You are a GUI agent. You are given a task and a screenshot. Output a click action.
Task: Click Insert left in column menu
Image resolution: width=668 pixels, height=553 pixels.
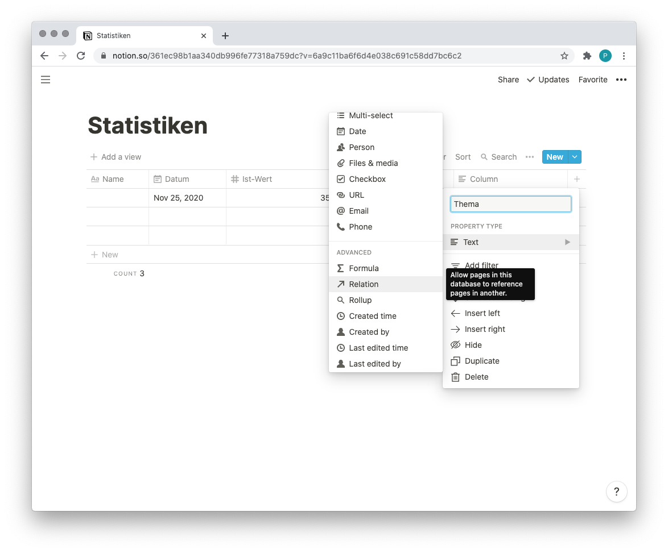coord(511,314)
